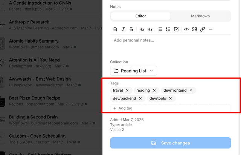Viewport: 241px width, 155px height.
Task: Open the Best Pizza Dough Recipe bookmark
Action: pyautogui.click(x=51, y=101)
